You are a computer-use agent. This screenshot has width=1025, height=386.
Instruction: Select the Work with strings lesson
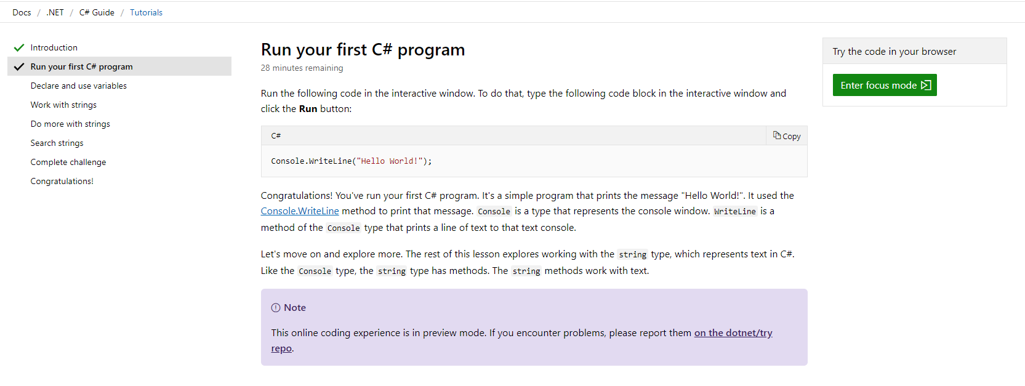coord(63,104)
